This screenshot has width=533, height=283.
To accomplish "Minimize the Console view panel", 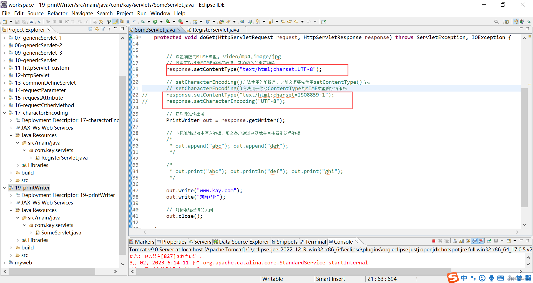I will 521,240.
